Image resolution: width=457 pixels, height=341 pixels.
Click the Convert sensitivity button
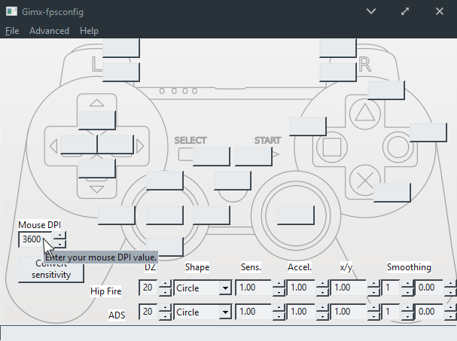coord(51,269)
